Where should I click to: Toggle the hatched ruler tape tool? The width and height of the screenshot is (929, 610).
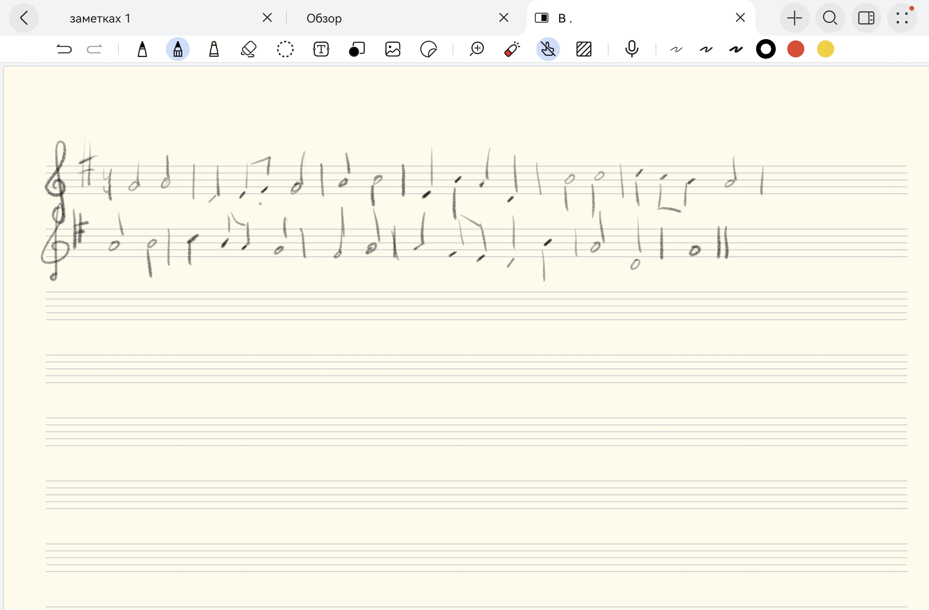(584, 49)
